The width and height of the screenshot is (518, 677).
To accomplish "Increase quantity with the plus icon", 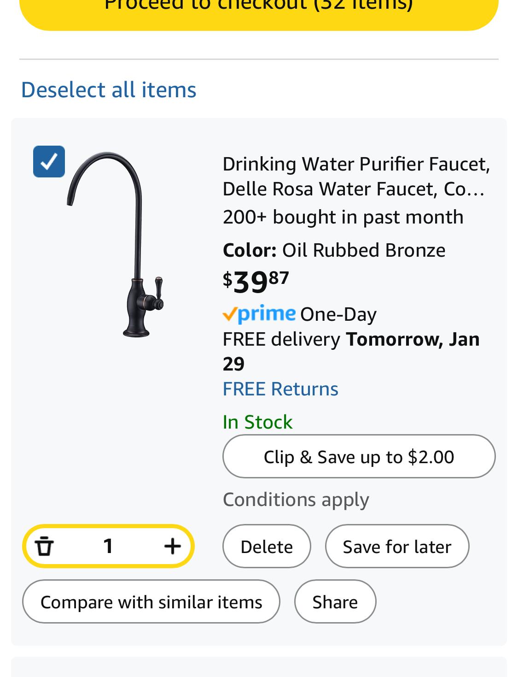I will pyautogui.click(x=172, y=546).
